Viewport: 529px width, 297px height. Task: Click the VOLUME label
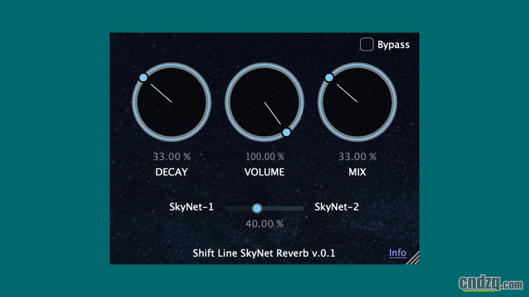264,172
